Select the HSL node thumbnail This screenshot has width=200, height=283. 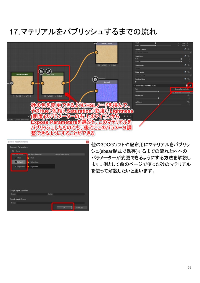pyautogui.click(x=53, y=85)
